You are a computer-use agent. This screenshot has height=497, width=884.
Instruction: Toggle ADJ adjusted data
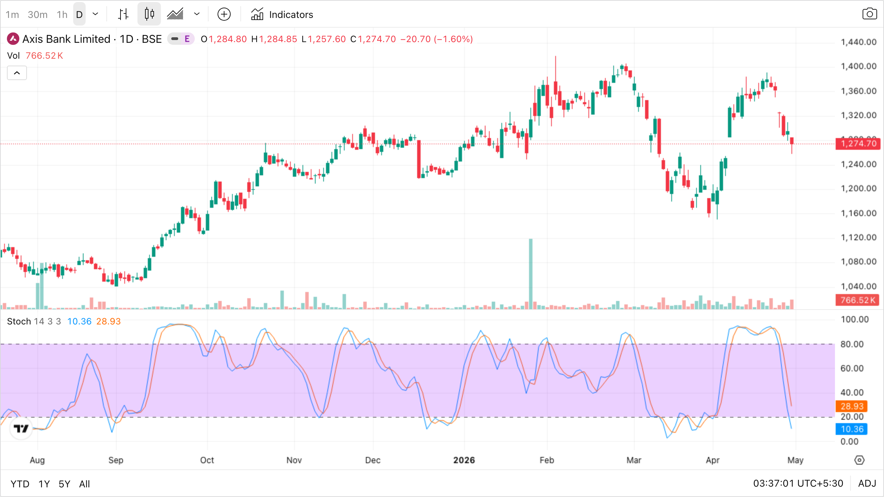coord(867,483)
